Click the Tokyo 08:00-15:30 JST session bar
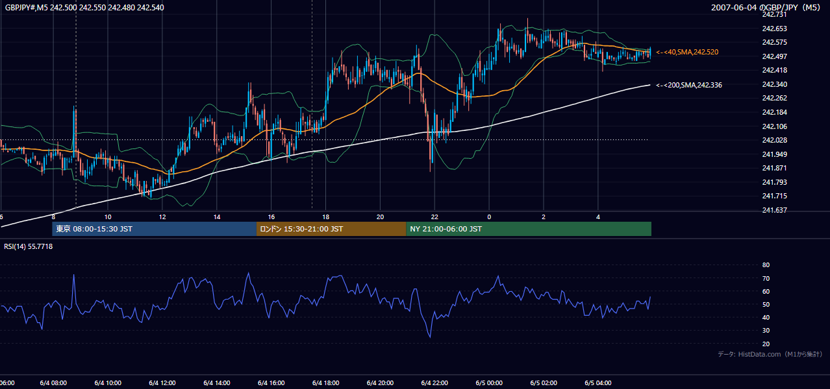The width and height of the screenshot is (830, 389). tap(155, 229)
